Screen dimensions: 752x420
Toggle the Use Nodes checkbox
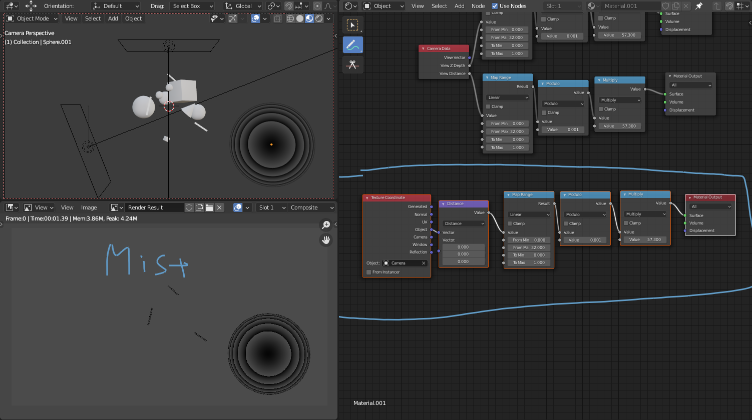coord(495,6)
